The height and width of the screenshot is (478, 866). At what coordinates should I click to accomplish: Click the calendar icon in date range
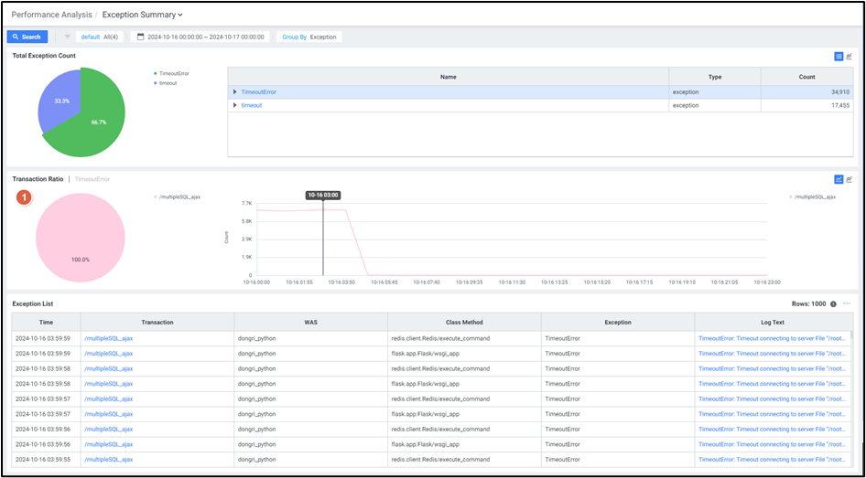tap(140, 37)
